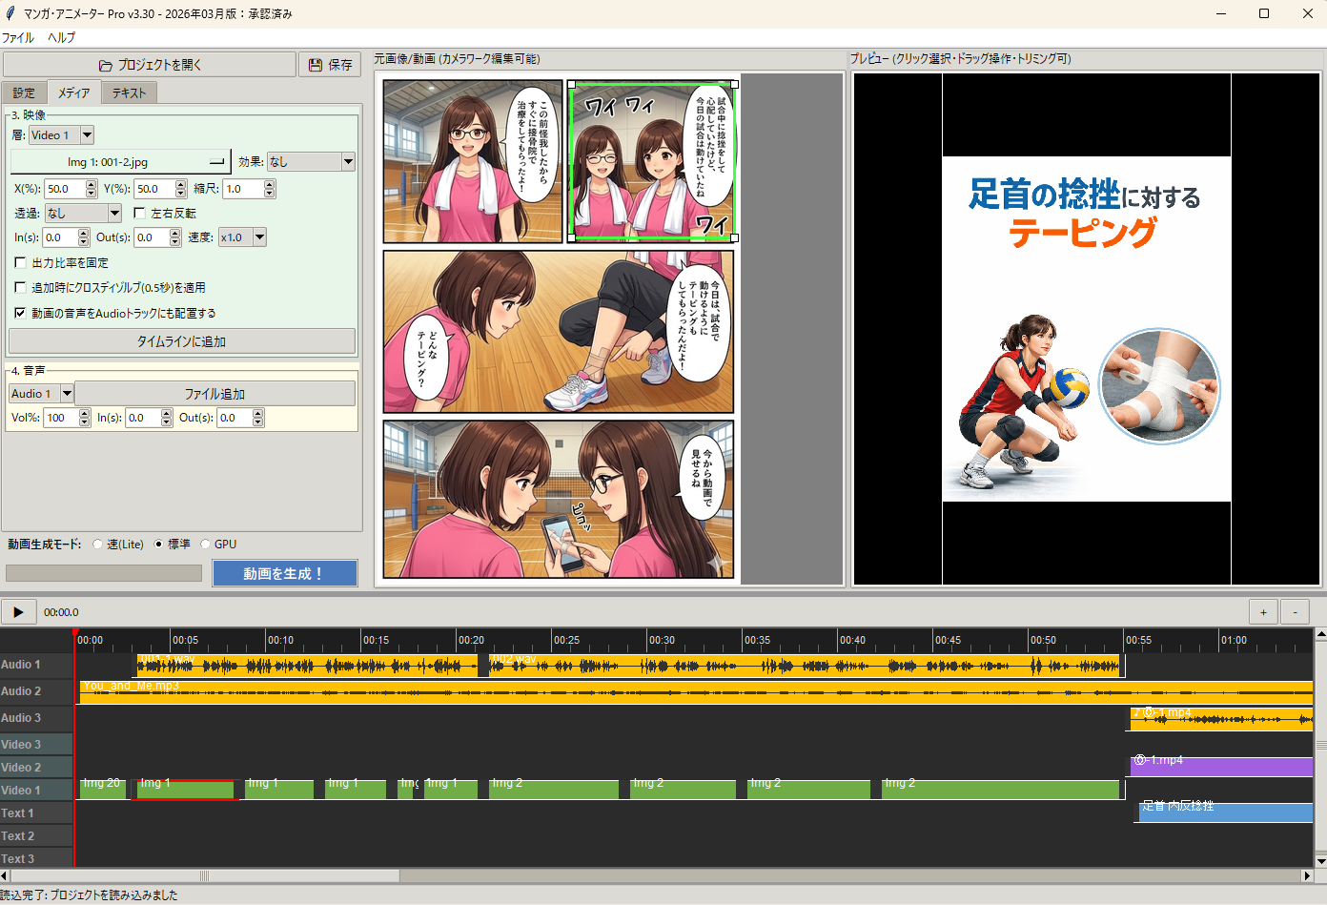Click the folder icon on プロジェクトを開く
Image resolution: width=1327 pixels, height=905 pixels.
click(106, 66)
